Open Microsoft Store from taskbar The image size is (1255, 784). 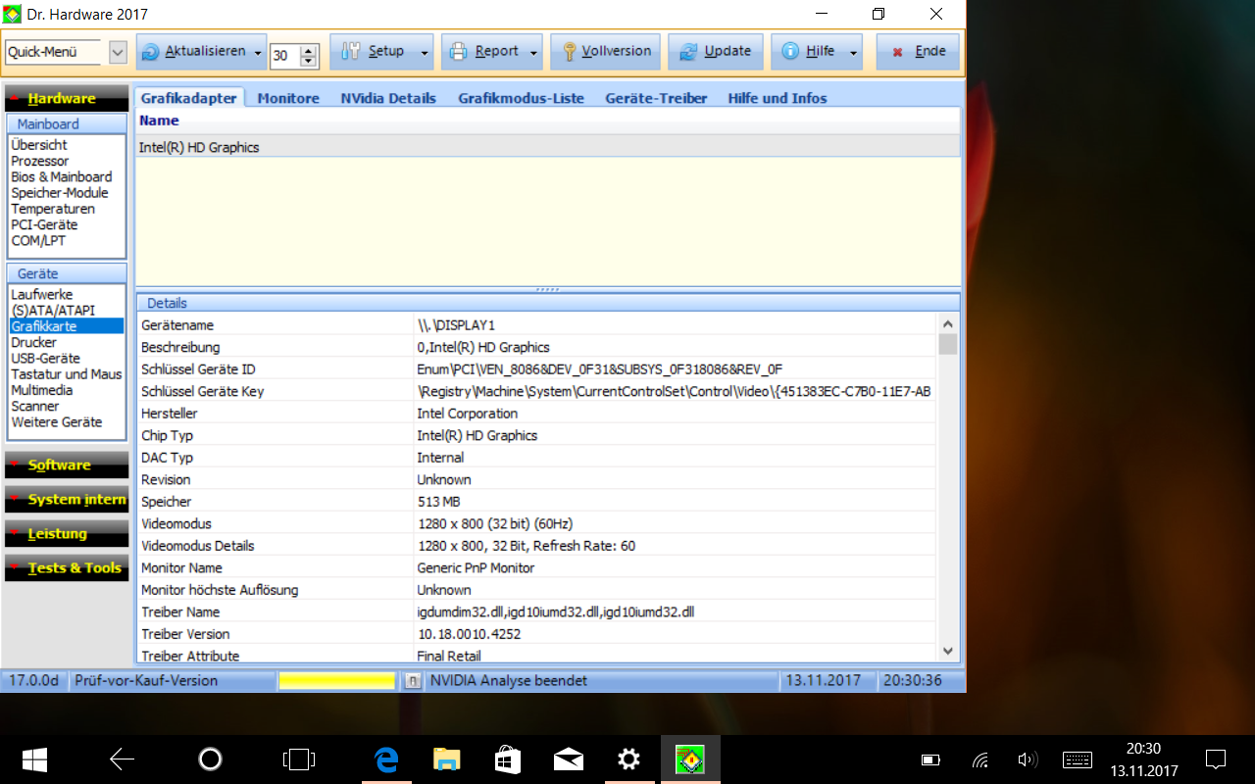click(x=508, y=759)
